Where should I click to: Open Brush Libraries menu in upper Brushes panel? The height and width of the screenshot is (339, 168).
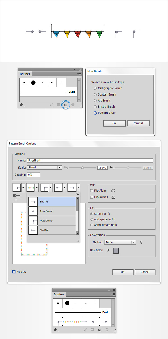tap(23, 105)
